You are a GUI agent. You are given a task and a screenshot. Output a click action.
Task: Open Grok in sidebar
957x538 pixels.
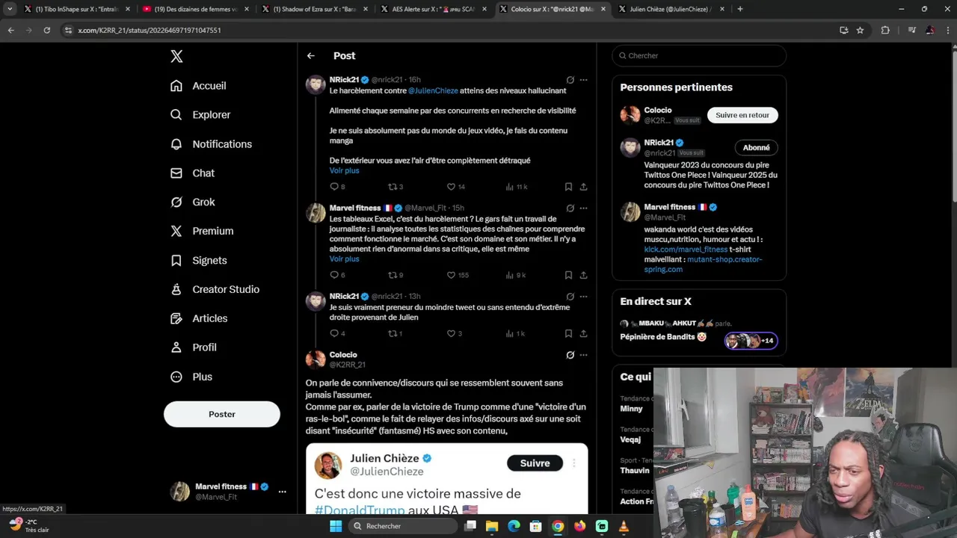coord(192,202)
